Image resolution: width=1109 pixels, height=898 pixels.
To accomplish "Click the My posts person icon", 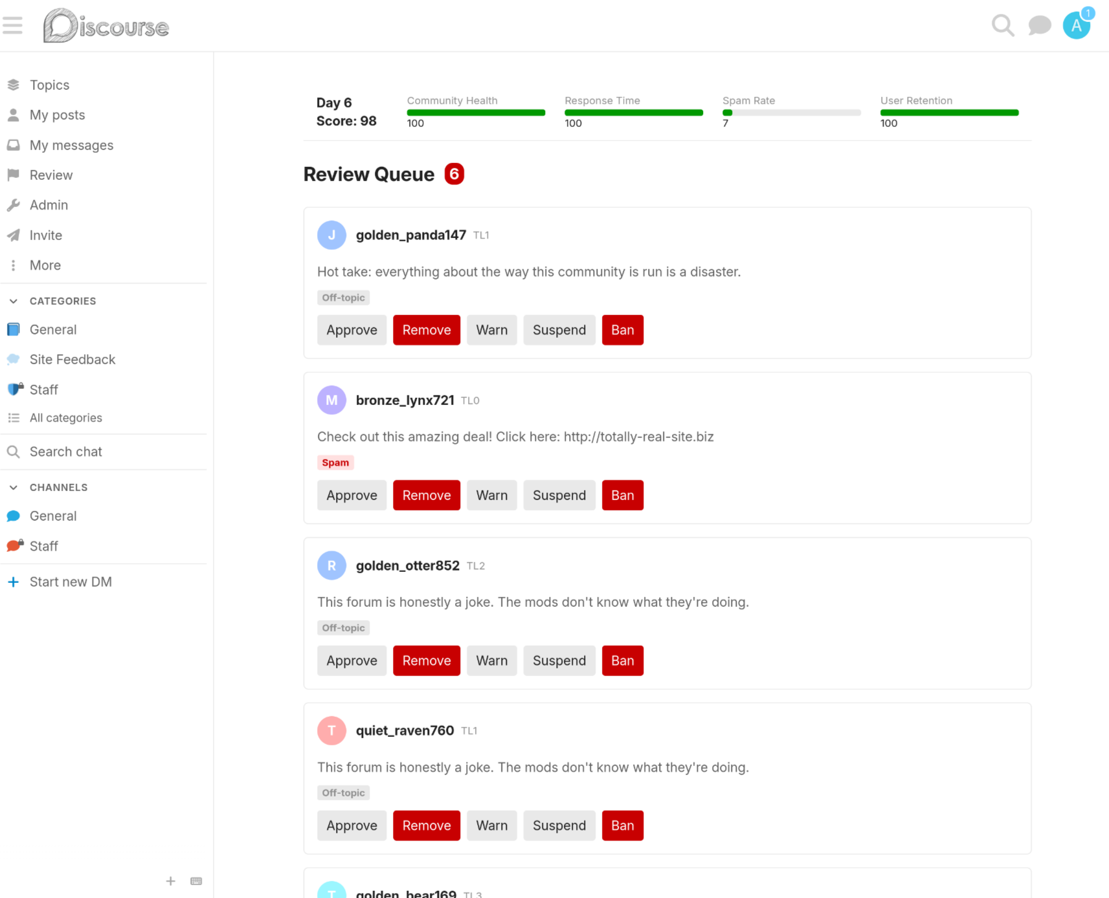I will (14, 115).
